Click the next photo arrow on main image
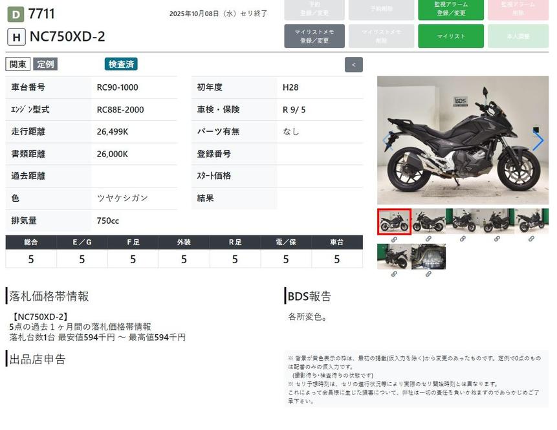557x430 pixels. 538,140
